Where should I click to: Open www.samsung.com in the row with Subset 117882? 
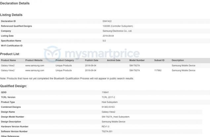pos(35,70)
